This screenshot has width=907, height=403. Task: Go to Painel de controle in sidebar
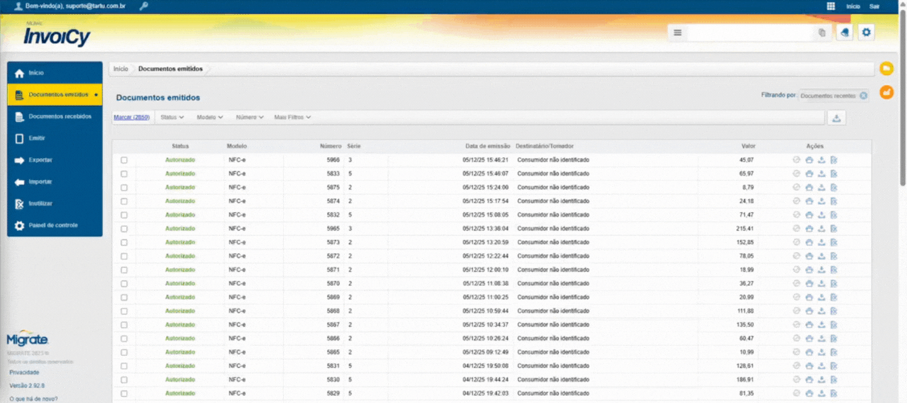(53, 225)
